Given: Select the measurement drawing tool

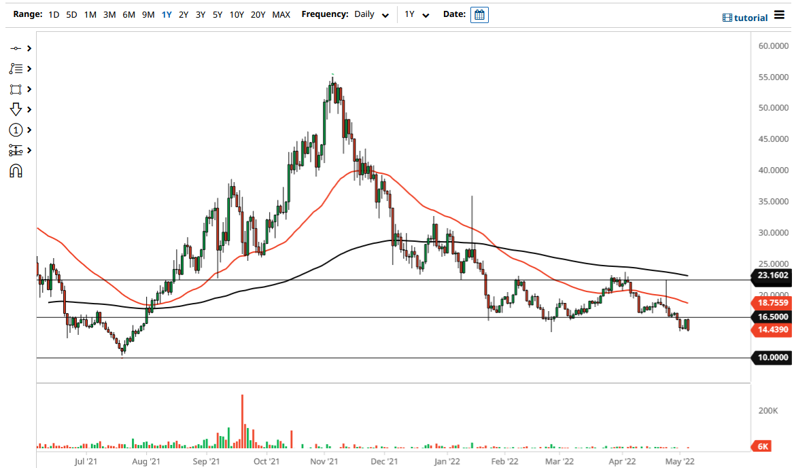Looking at the screenshot, I should point(16,149).
